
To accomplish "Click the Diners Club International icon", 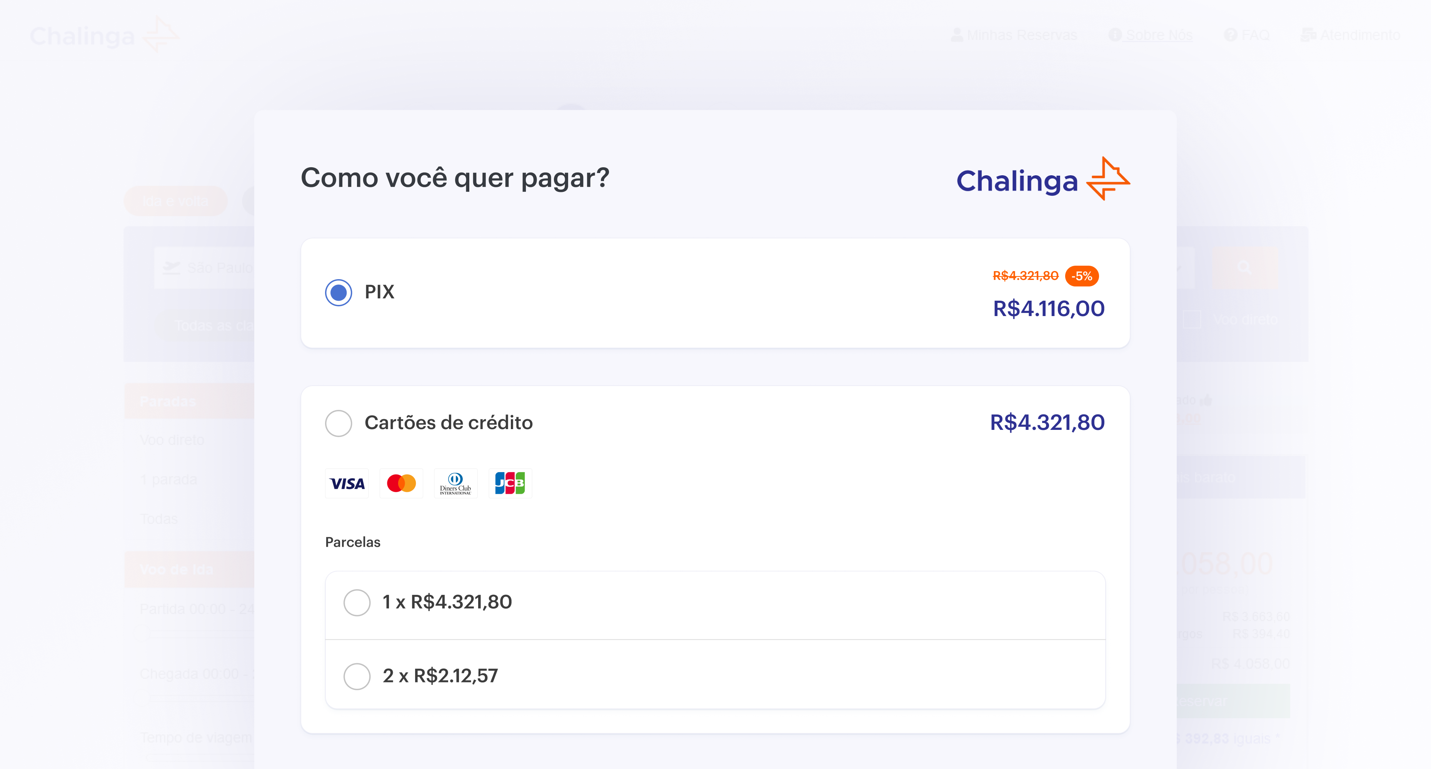I will (455, 483).
